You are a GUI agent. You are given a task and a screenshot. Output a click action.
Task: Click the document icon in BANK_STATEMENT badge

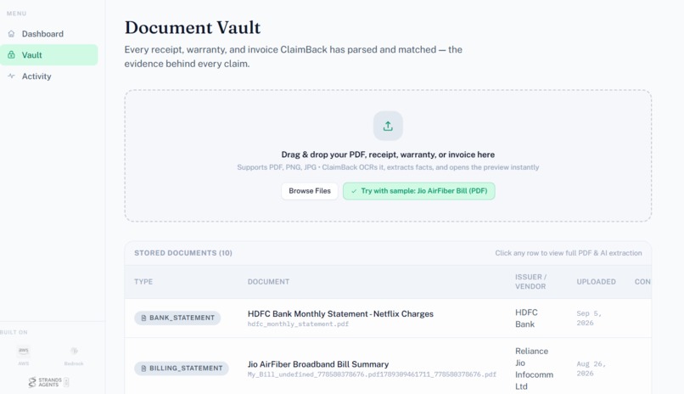coord(143,318)
